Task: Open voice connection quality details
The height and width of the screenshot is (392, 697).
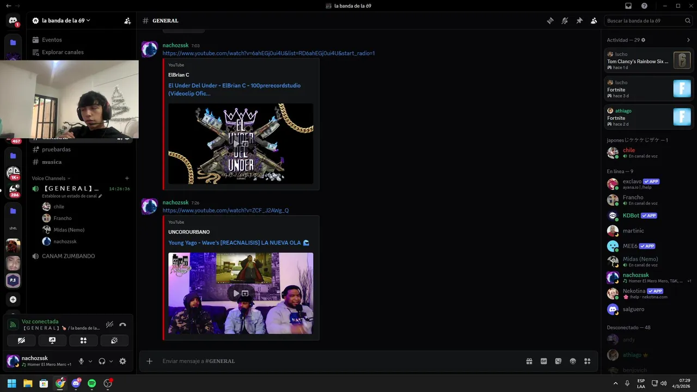Action: click(x=13, y=324)
